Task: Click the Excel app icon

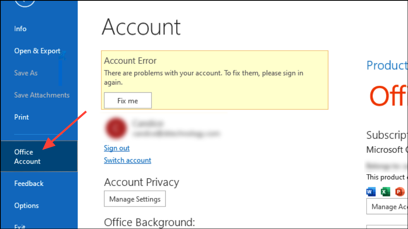Action: [386, 192]
